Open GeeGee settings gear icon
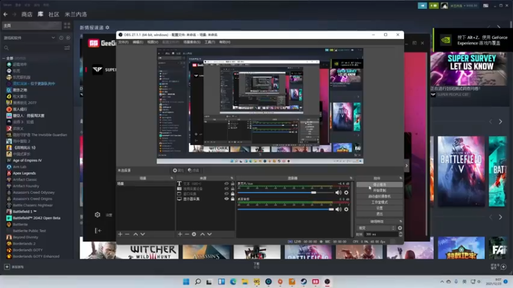The width and height of the screenshot is (513, 288). pos(97,215)
